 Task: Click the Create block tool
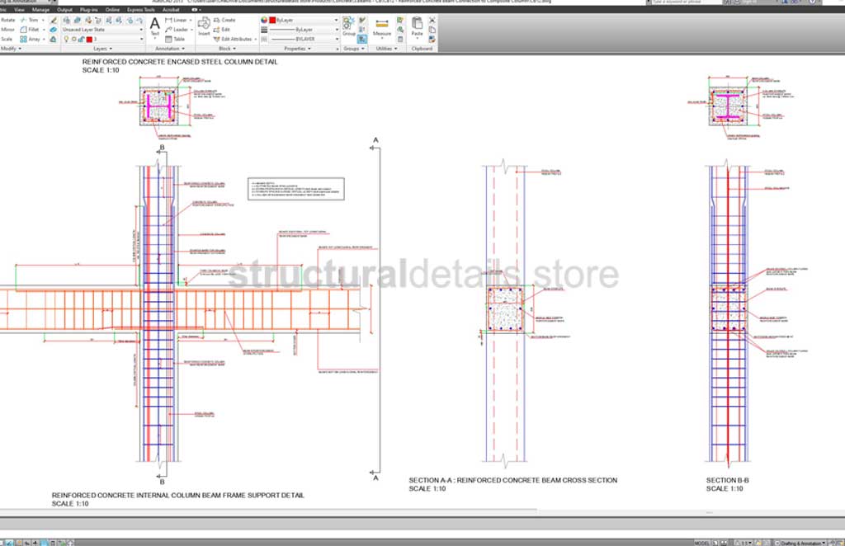pos(224,20)
